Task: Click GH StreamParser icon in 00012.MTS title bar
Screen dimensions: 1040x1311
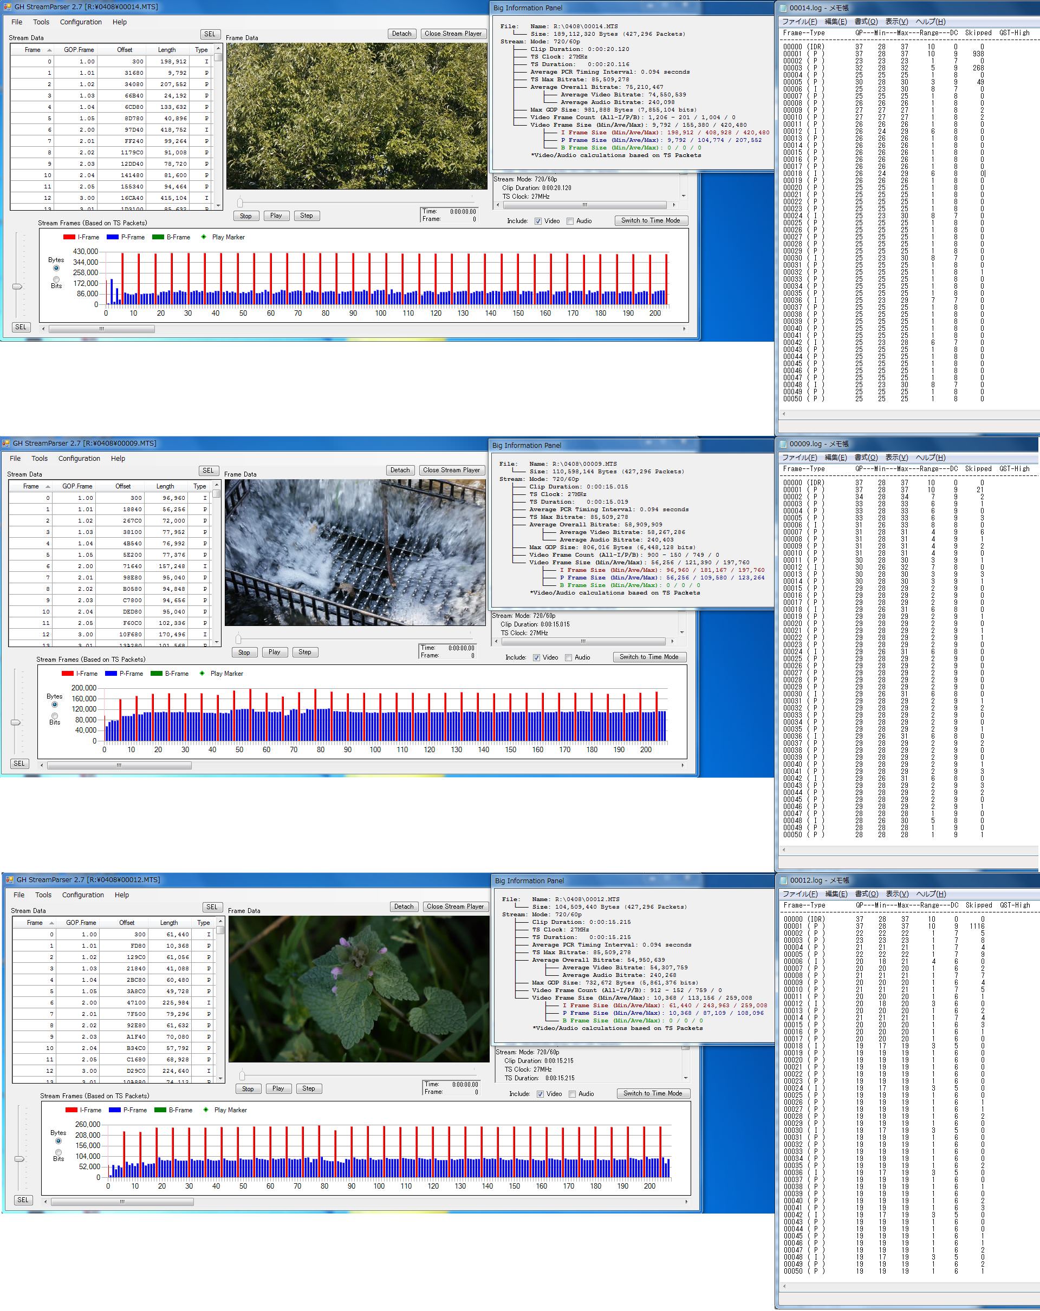Action: [9, 879]
